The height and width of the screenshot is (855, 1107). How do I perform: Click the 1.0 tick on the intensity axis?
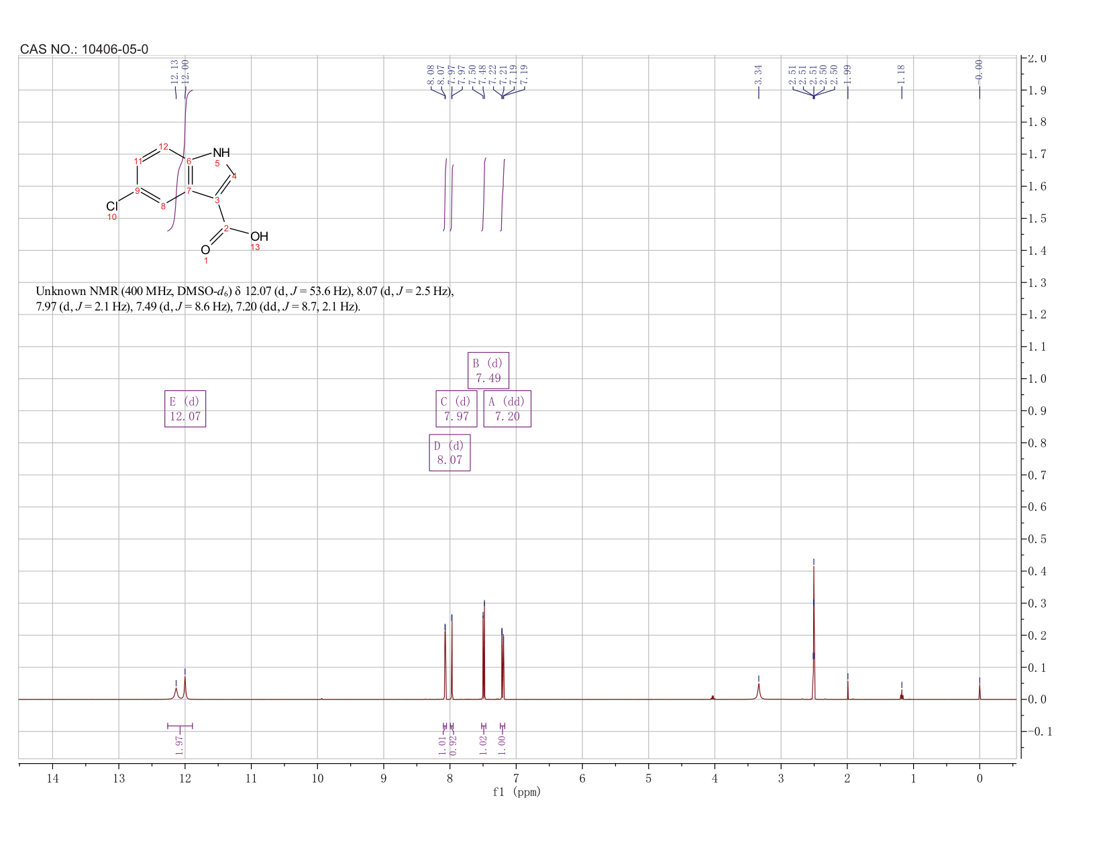pyautogui.click(x=1037, y=379)
